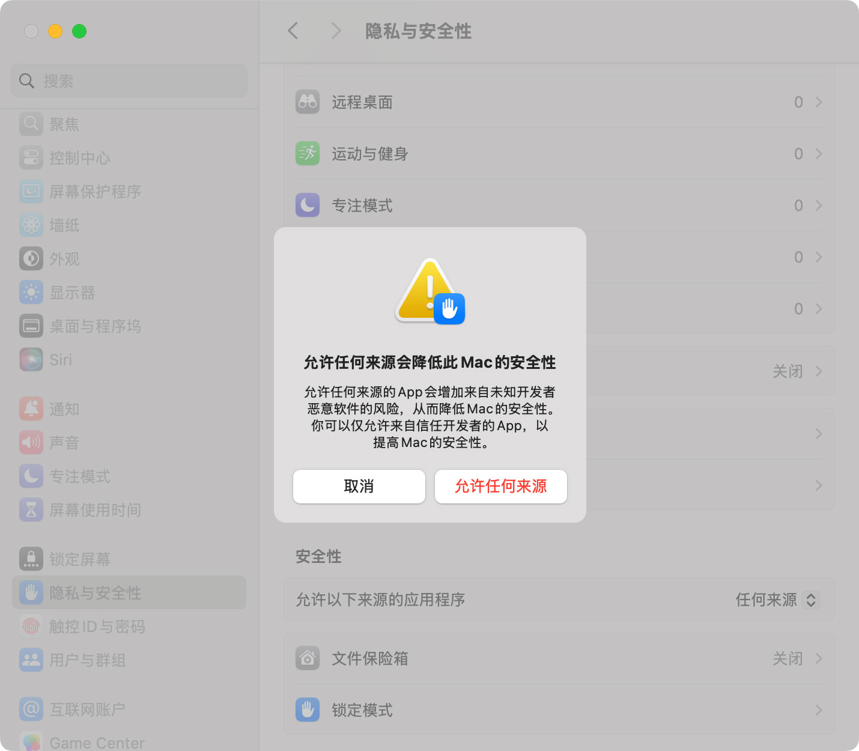Click the 显示器 sun icon
The width and height of the screenshot is (859, 751).
[x=31, y=293]
